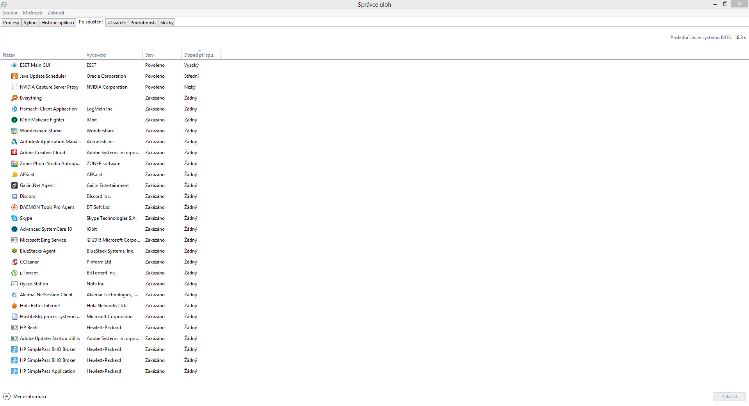749x406 pixels.
Task: Click the DT Soft Ltd publisher cell
Action: point(98,207)
